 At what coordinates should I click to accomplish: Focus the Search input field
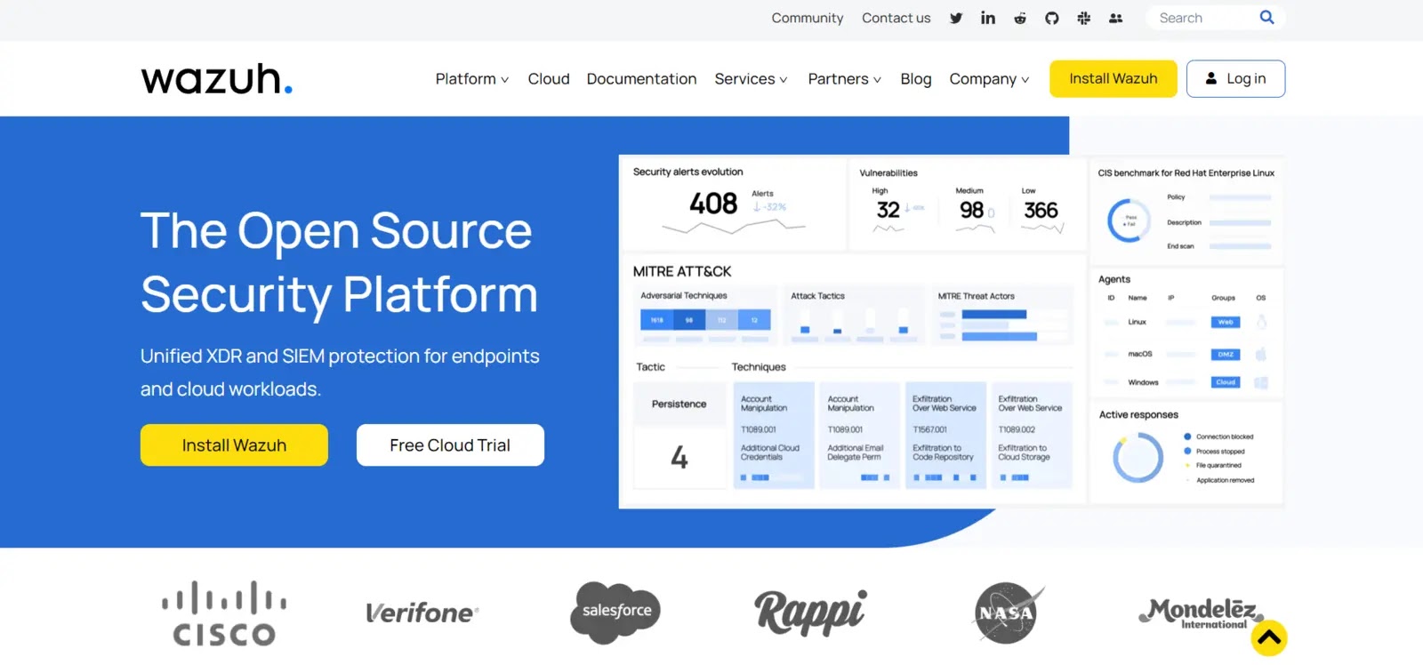(1203, 18)
